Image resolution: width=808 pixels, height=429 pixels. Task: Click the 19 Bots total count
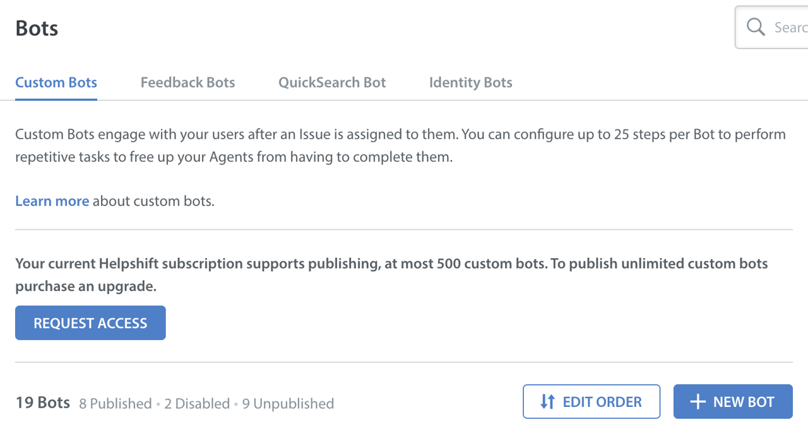coord(42,403)
